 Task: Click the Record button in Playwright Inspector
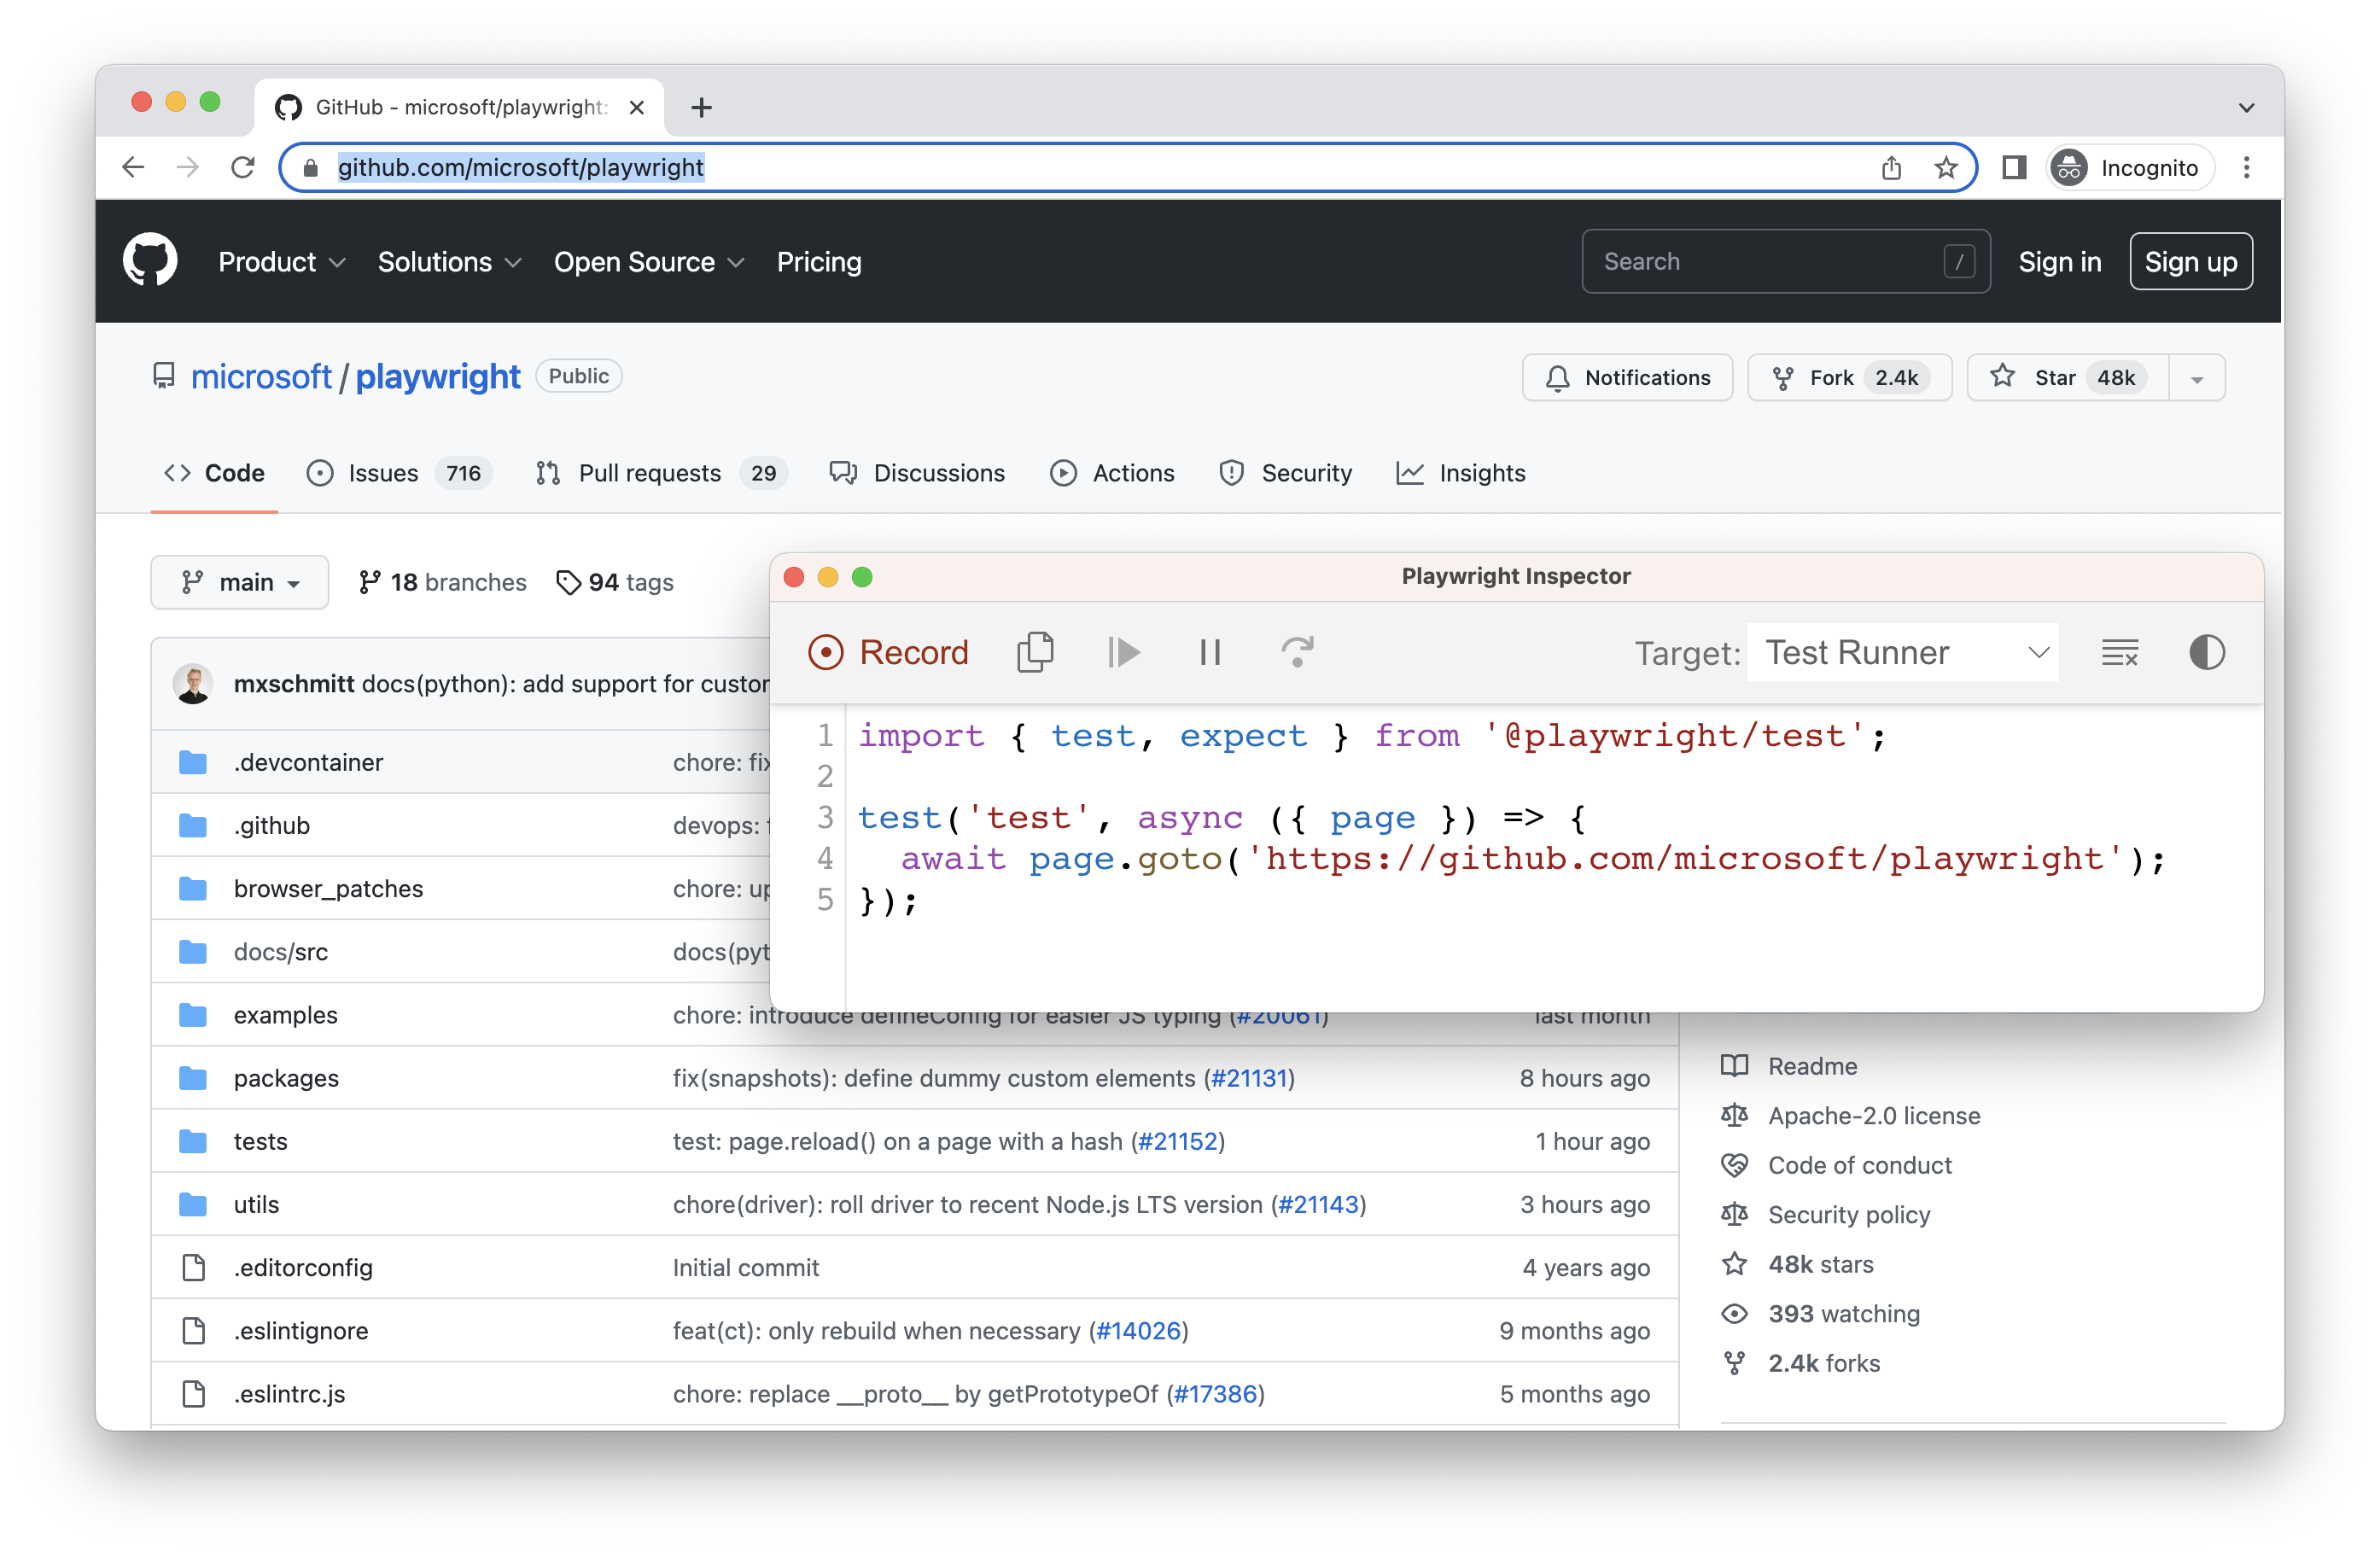[891, 651]
